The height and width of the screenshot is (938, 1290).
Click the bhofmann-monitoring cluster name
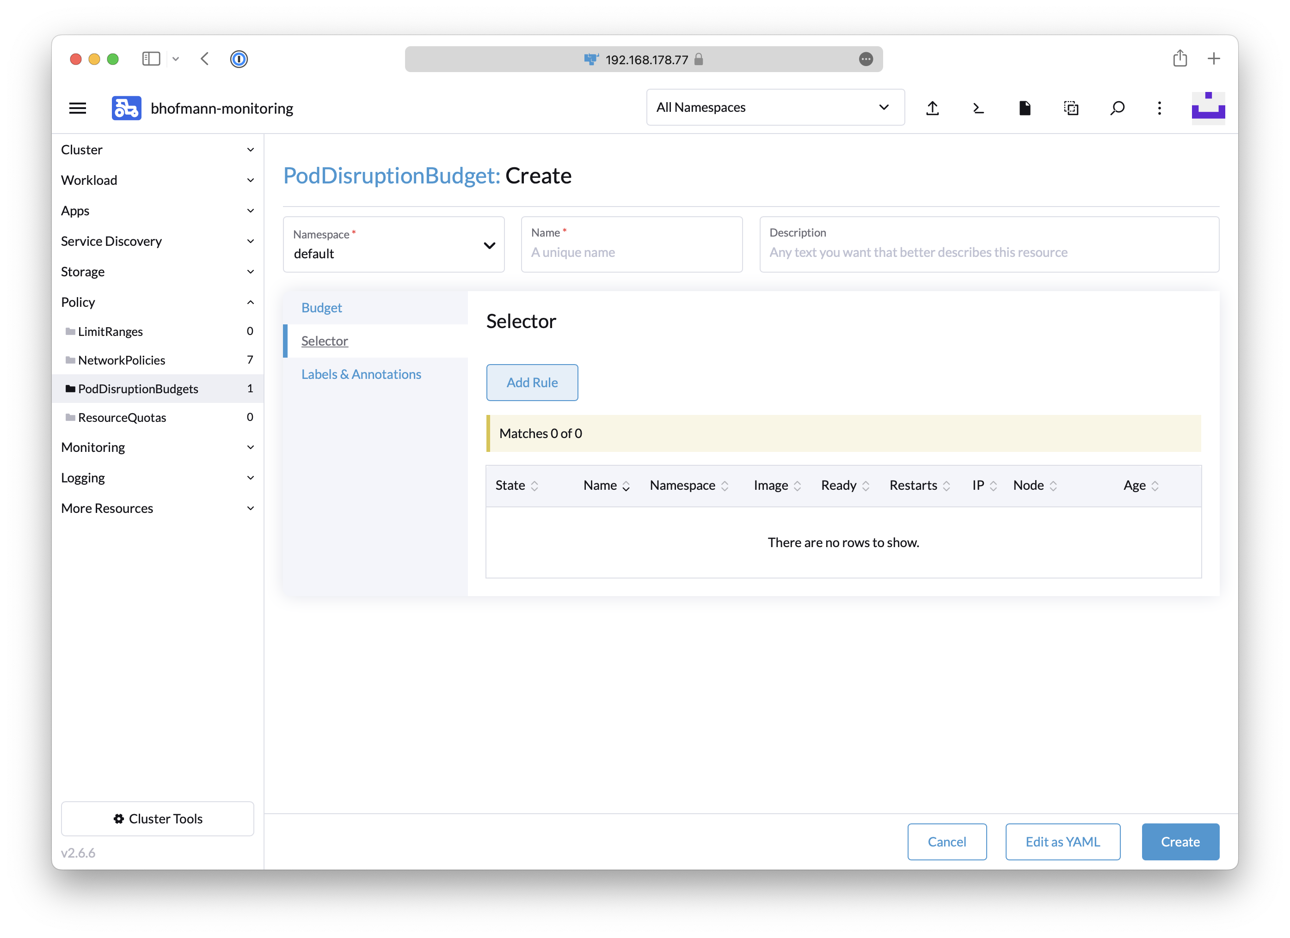[x=222, y=109]
